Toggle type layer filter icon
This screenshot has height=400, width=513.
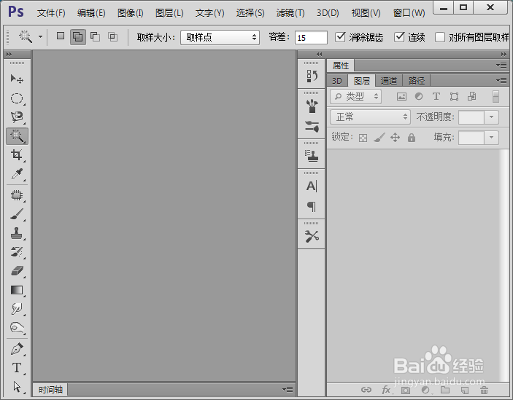pyautogui.click(x=436, y=96)
